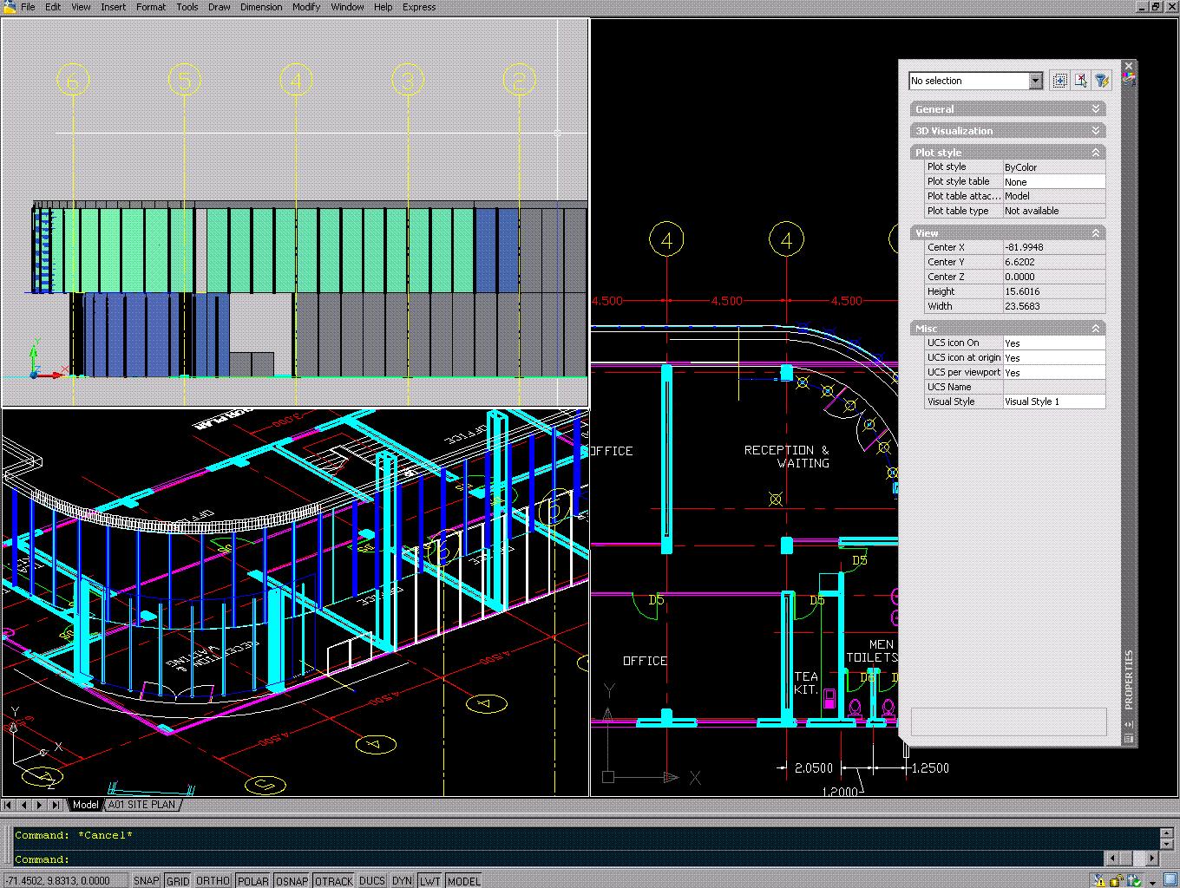Click the Width value 23.5683
Screen dimensions: 1180x888
coord(1054,306)
